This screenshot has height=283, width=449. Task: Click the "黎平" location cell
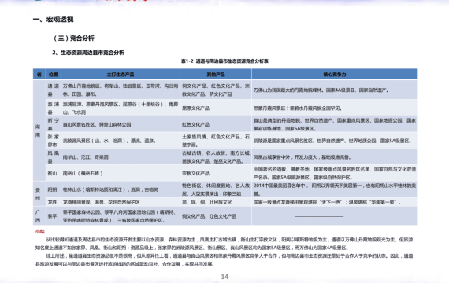[x=54, y=216]
